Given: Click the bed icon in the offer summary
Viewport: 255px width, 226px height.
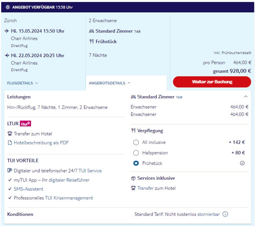Looking at the screenshot, I should click(x=91, y=31).
